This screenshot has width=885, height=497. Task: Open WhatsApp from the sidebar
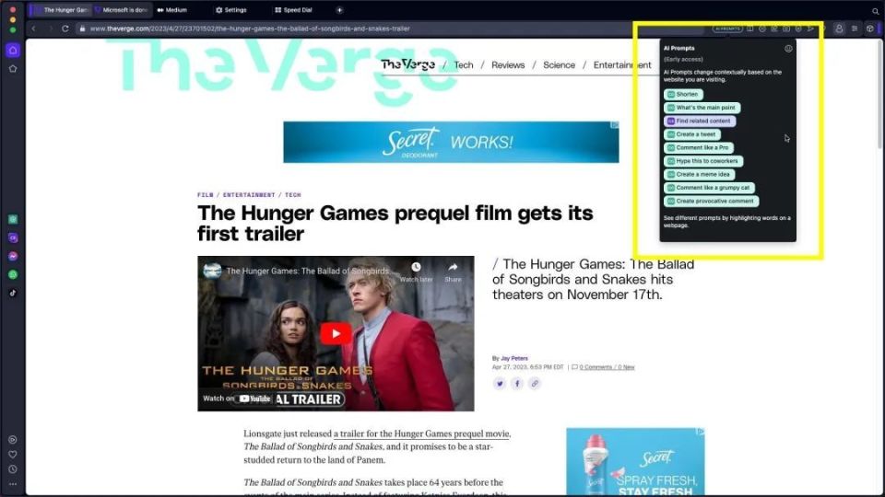(x=13, y=274)
